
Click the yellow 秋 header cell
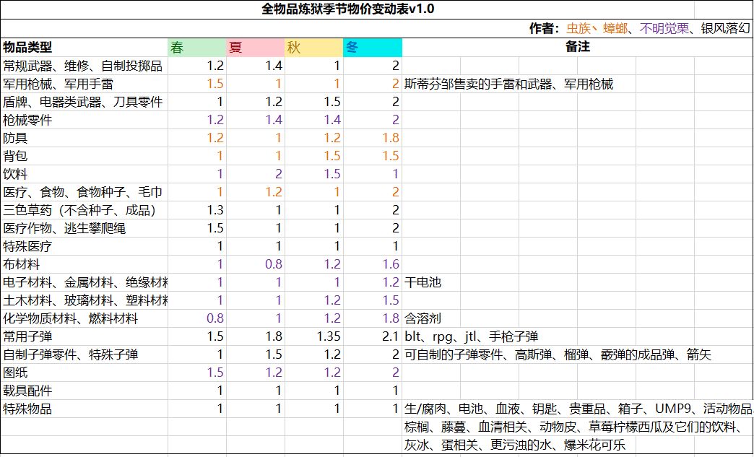(314, 48)
